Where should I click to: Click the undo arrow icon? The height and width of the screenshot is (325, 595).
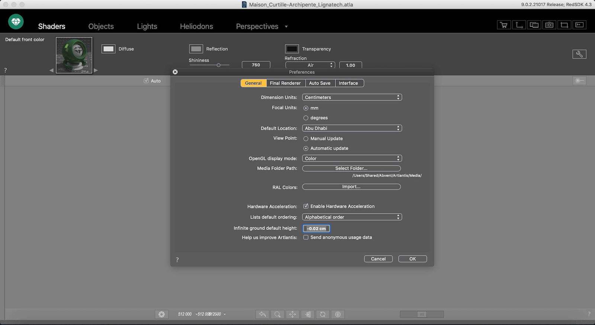tap(263, 314)
